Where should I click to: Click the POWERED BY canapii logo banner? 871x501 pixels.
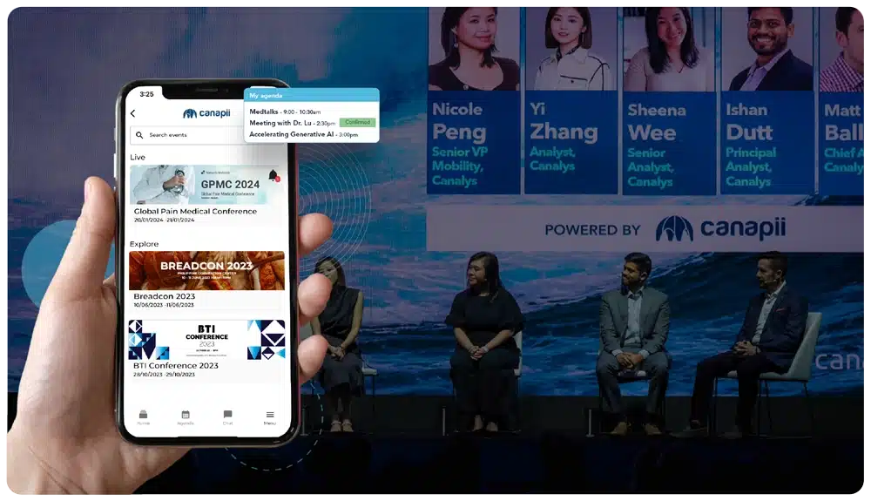coord(645,229)
